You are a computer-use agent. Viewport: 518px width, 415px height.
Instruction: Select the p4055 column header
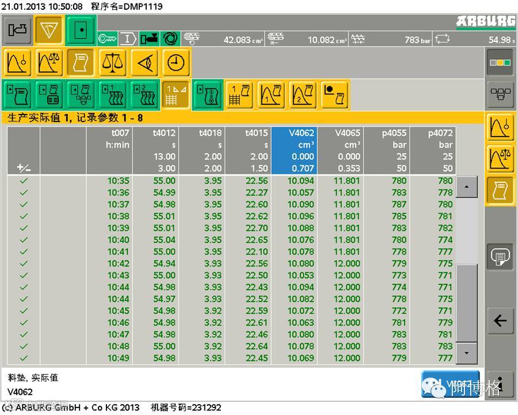click(387, 150)
